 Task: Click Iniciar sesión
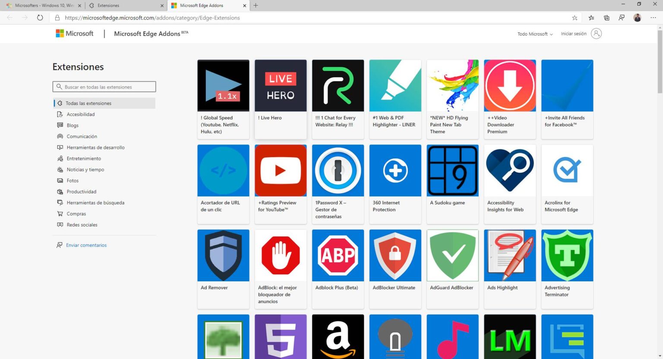[573, 33]
